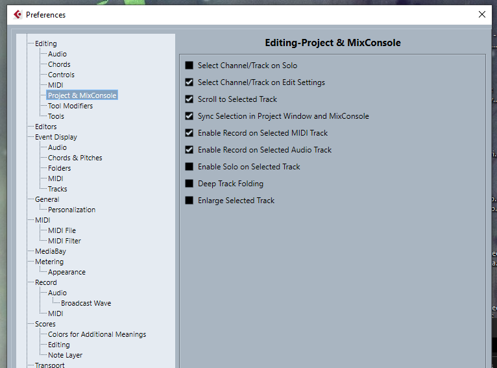497x368 pixels.
Task: Open Chords & Pitches page
Action: 75,158
